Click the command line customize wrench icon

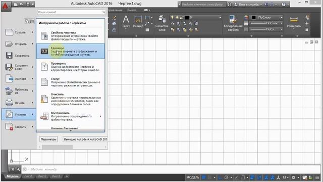(x=18, y=169)
